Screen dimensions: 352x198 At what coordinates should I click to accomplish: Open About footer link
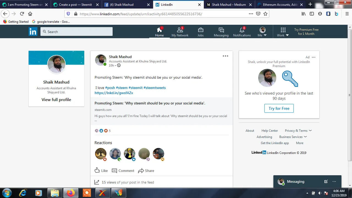(250, 131)
